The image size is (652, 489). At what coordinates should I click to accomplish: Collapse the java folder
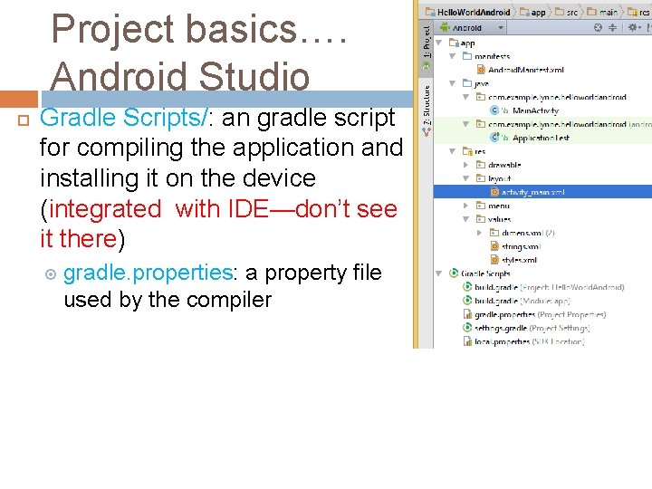click(453, 83)
